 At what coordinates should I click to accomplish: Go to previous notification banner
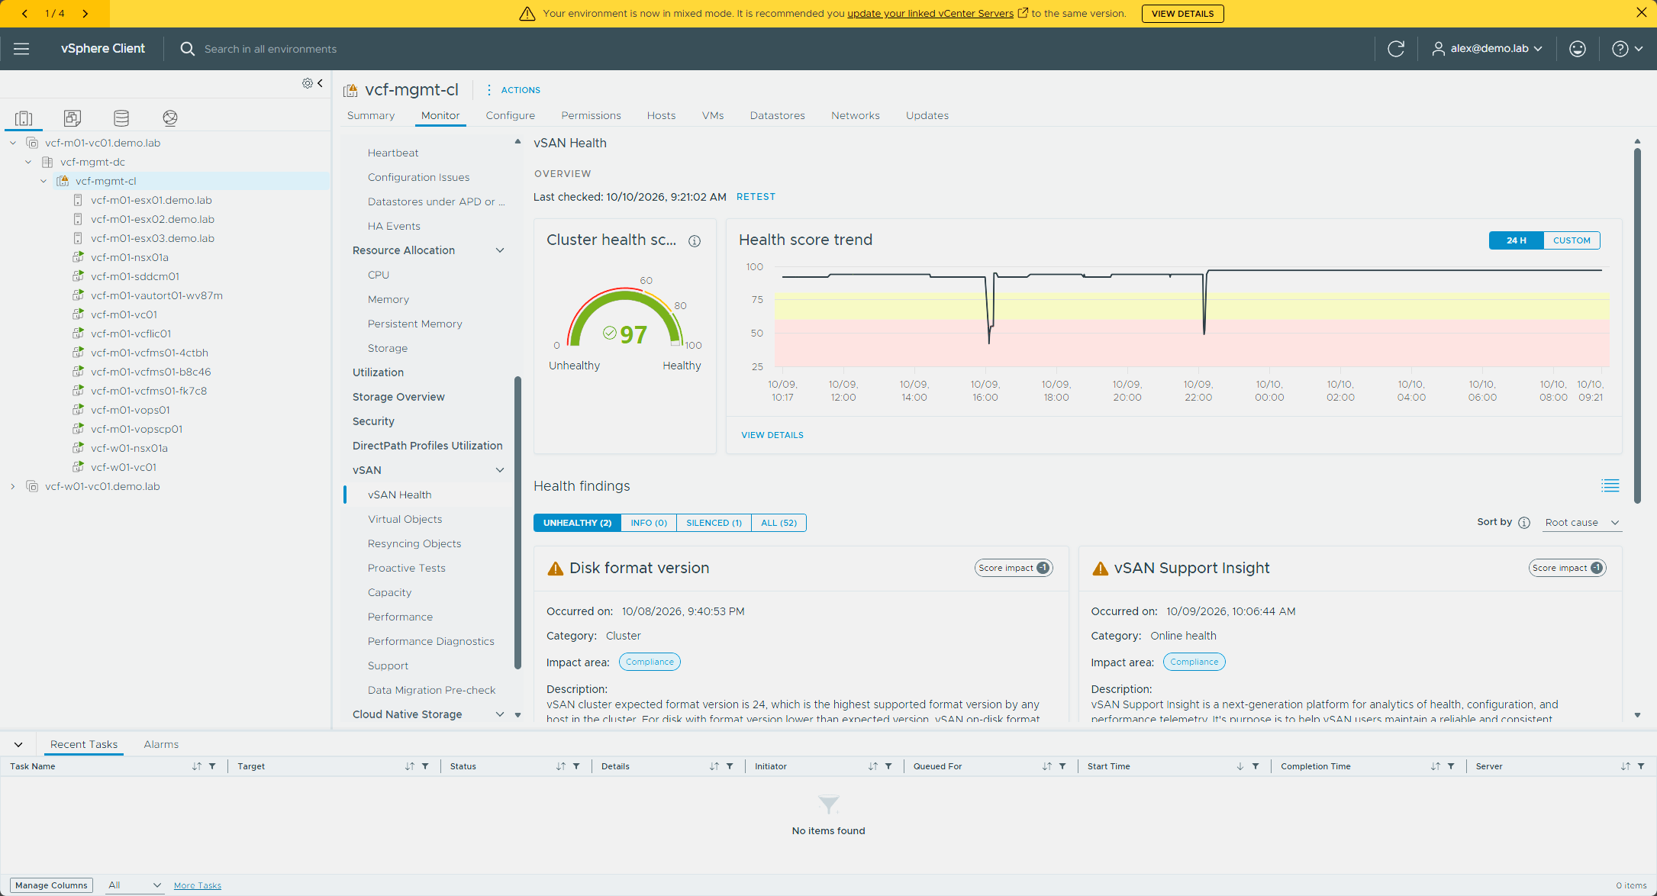pos(25,14)
